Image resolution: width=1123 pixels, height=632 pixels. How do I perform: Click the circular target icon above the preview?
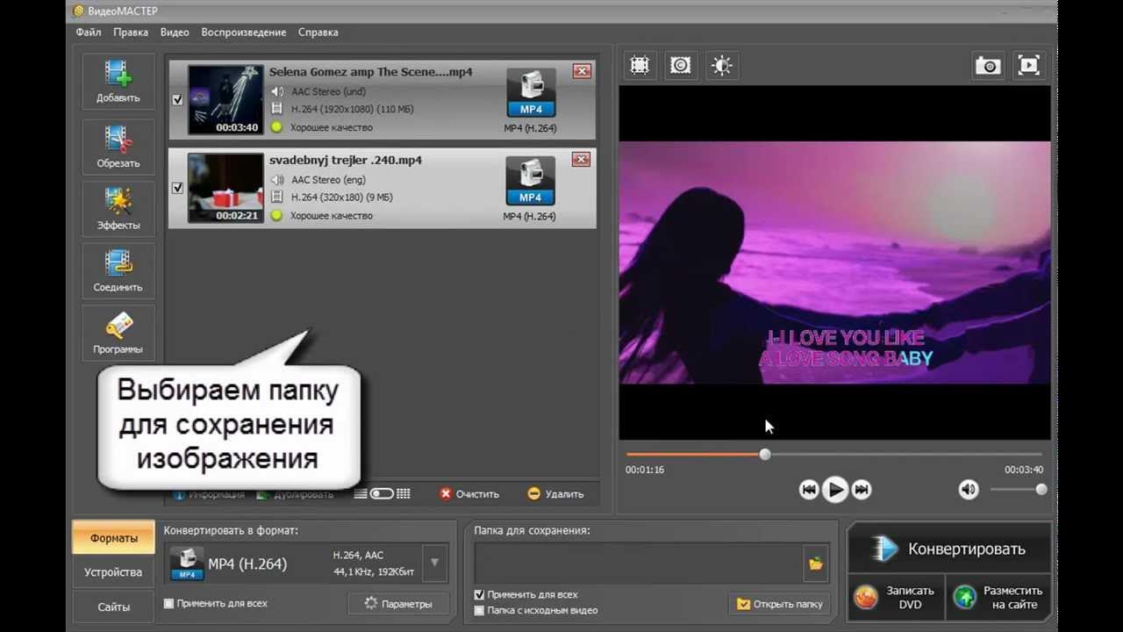tap(680, 65)
